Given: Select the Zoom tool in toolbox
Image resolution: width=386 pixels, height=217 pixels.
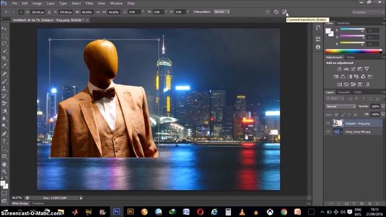Looking at the screenshot, I should [4, 171].
